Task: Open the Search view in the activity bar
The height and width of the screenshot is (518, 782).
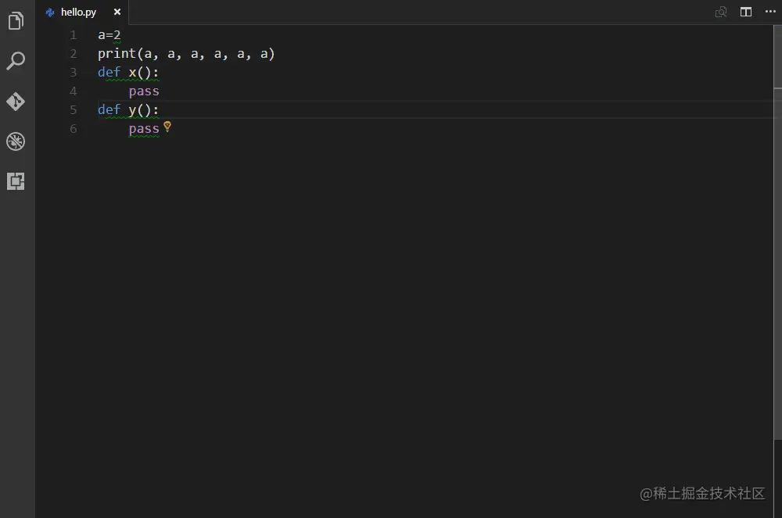Action: coord(16,61)
